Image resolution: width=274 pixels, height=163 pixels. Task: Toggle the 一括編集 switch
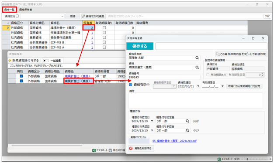(x=46, y=61)
